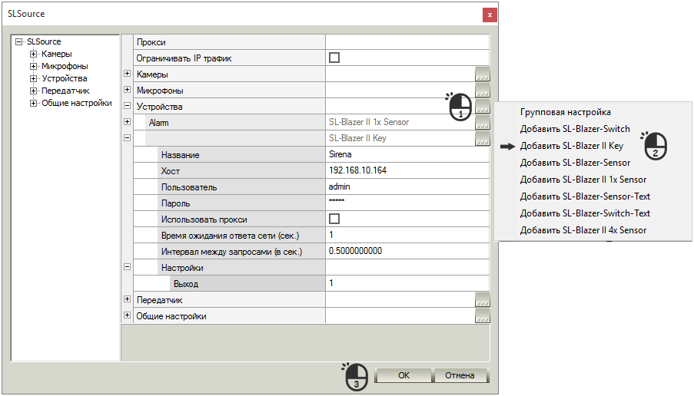Open the ellipsis button on Камеры row
This screenshot has height=396, width=694.
(x=483, y=74)
